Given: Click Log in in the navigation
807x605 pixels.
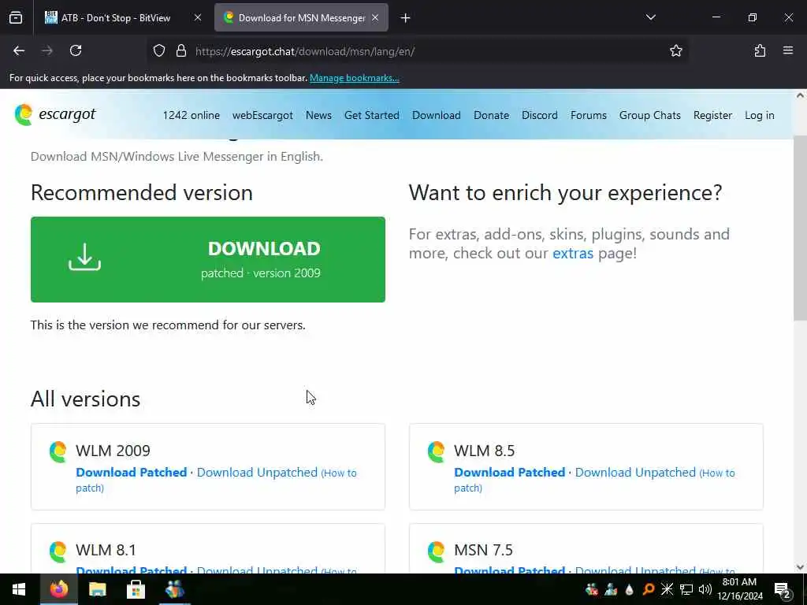Looking at the screenshot, I should (x=759, y=115).
